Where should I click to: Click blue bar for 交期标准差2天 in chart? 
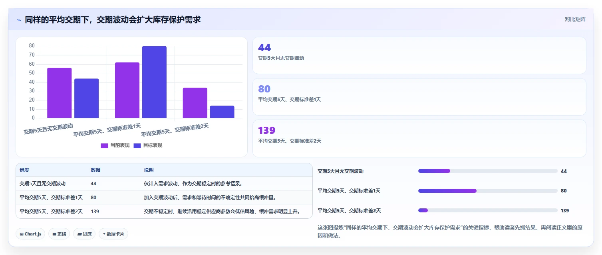pyautogui.click(x=222, y=112)
